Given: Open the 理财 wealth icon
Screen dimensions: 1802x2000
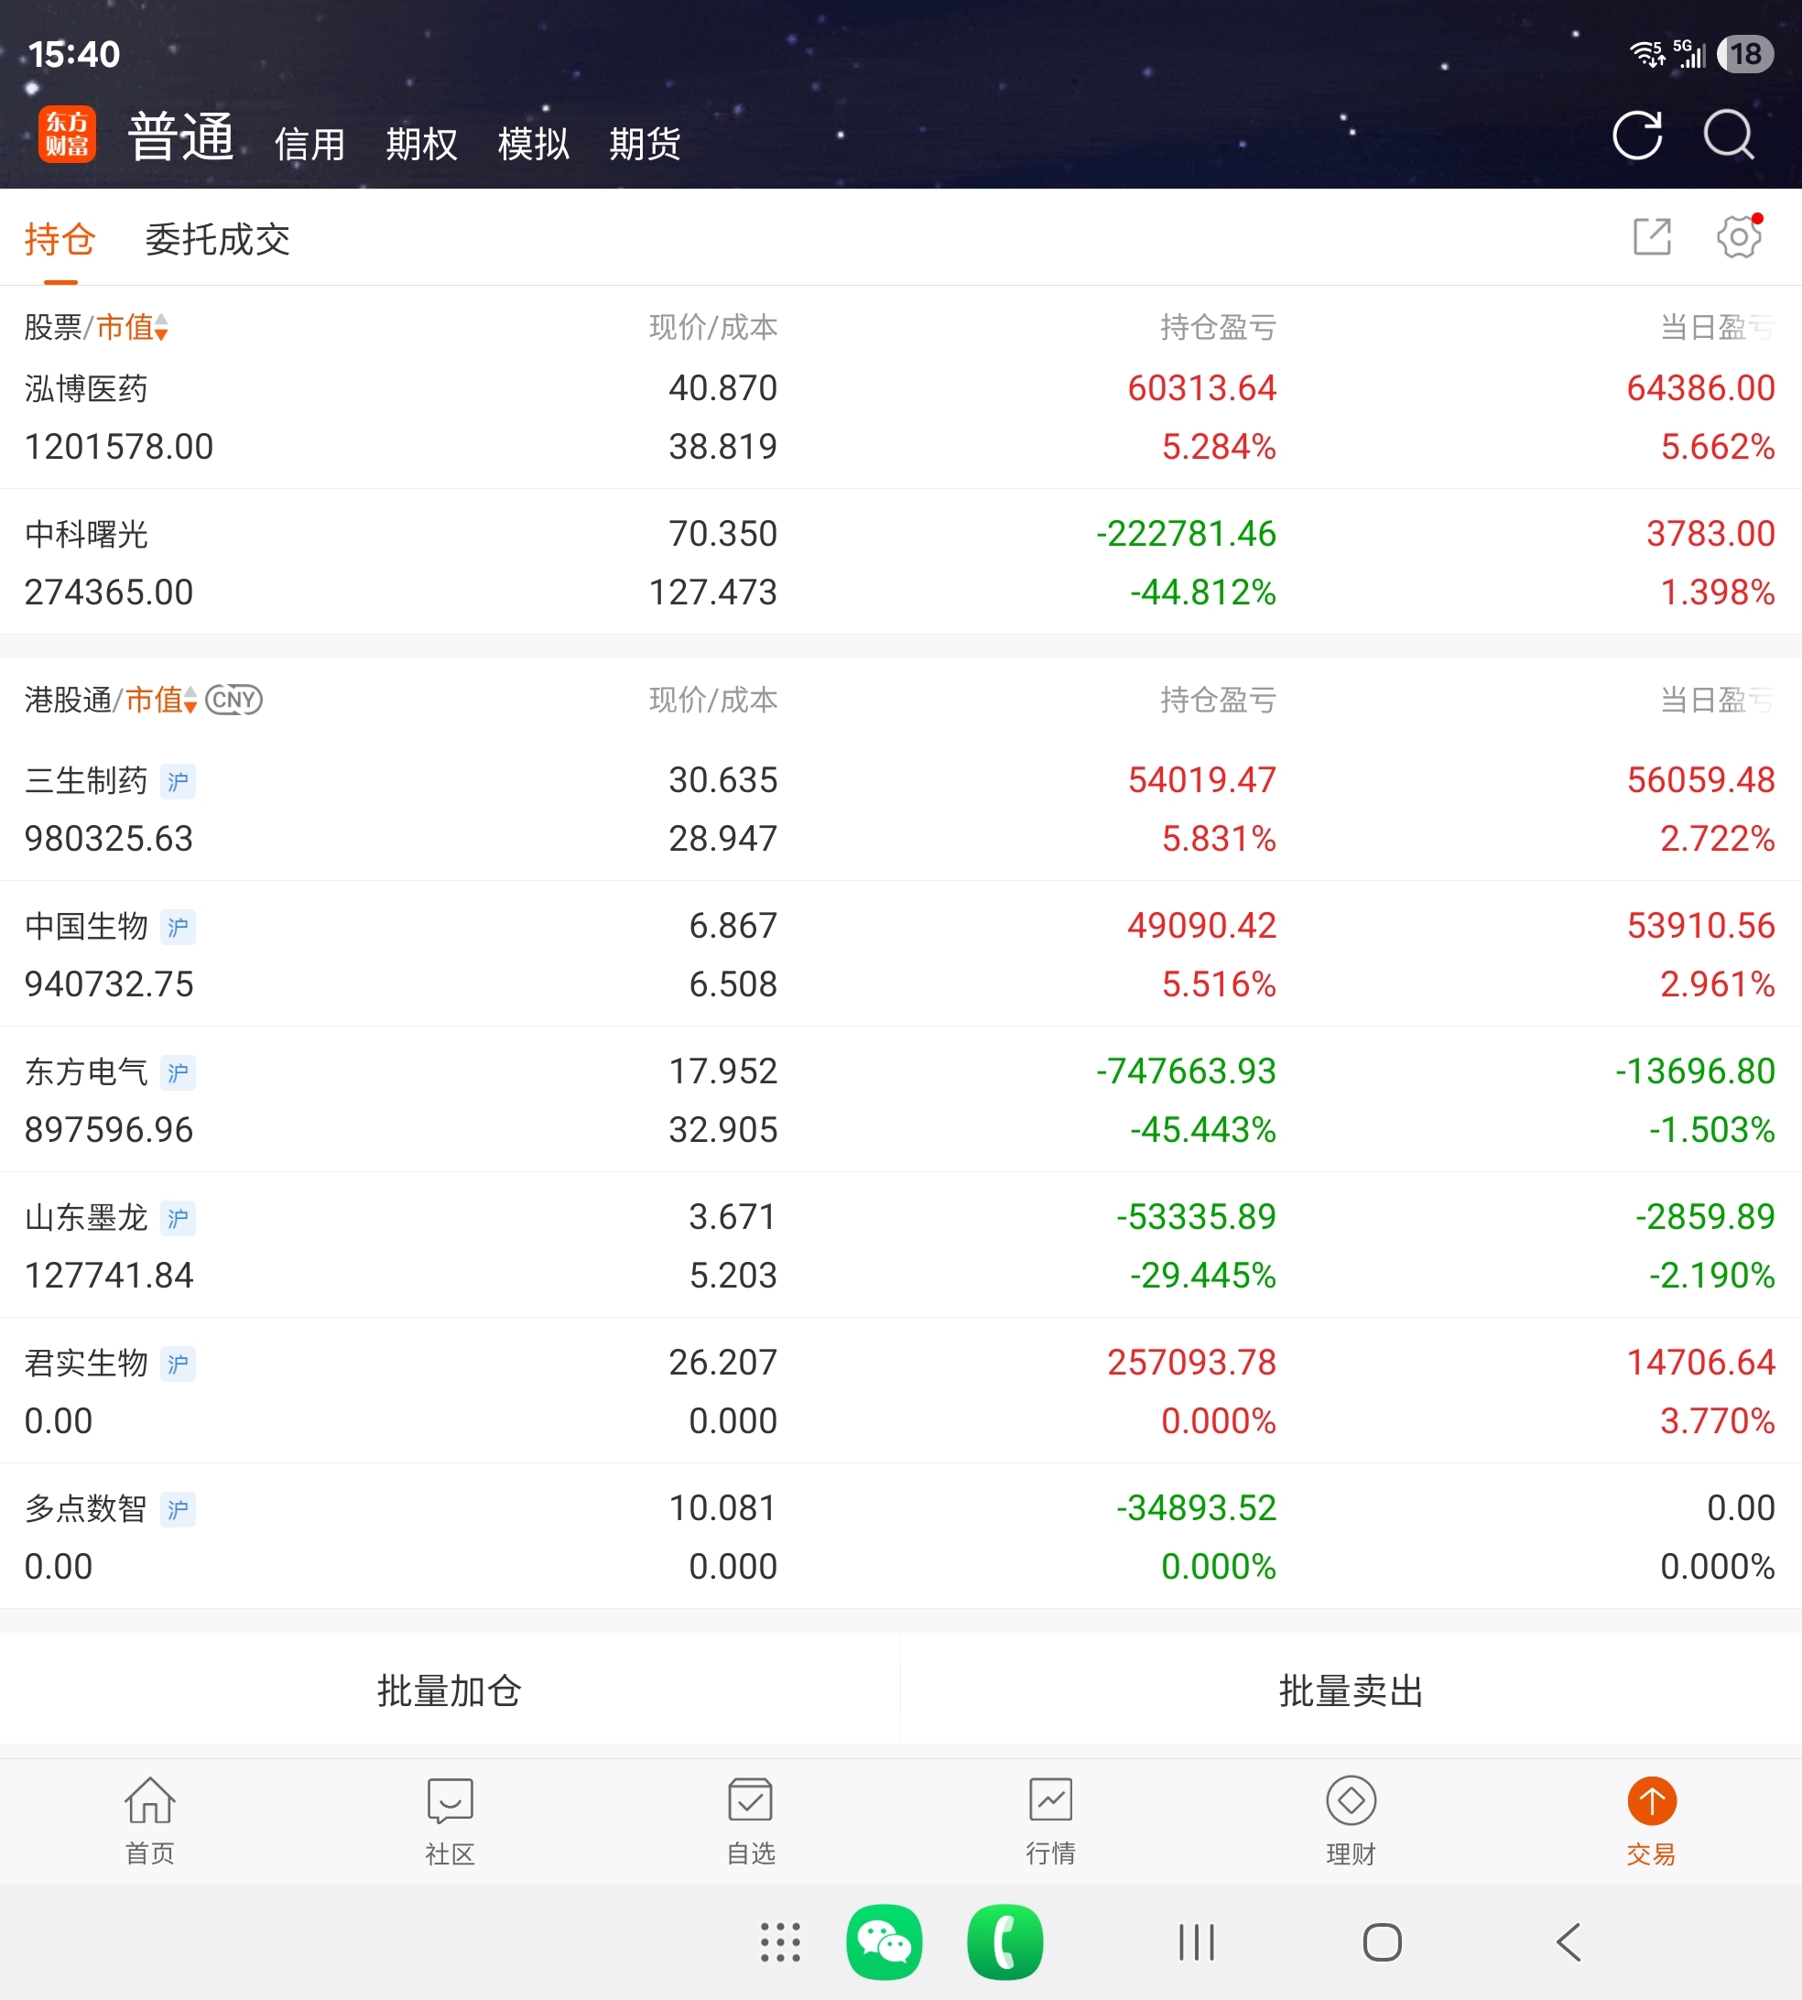Looking at the screenshot, I should pos(1351,1820).
